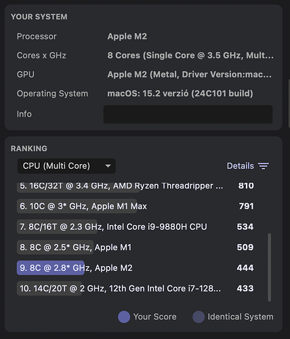Click the Identical System legend circle
290x339 pixels.
(x=199, y=317)
